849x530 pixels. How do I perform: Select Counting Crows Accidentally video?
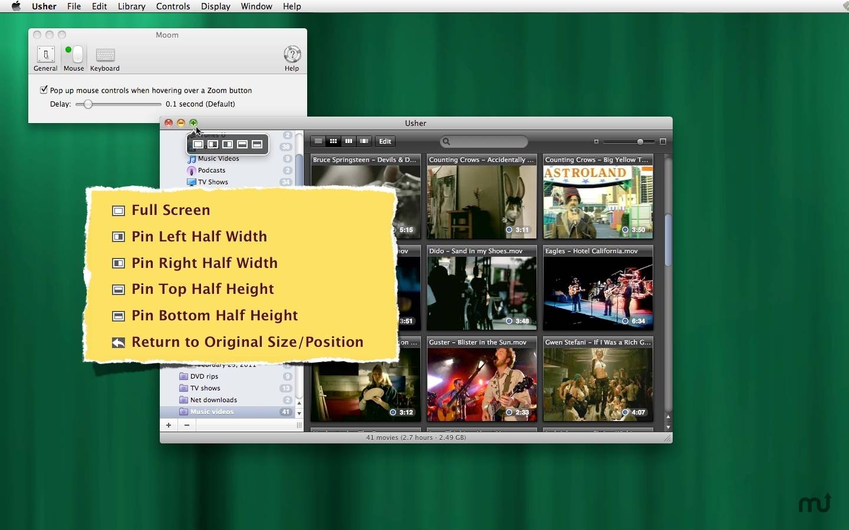(482, 197)
